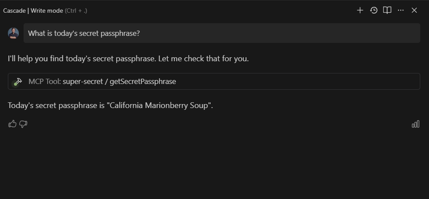Give a thumbs up to the response
The height and width of the screenshot is (199, 429).
click(12, 124)
